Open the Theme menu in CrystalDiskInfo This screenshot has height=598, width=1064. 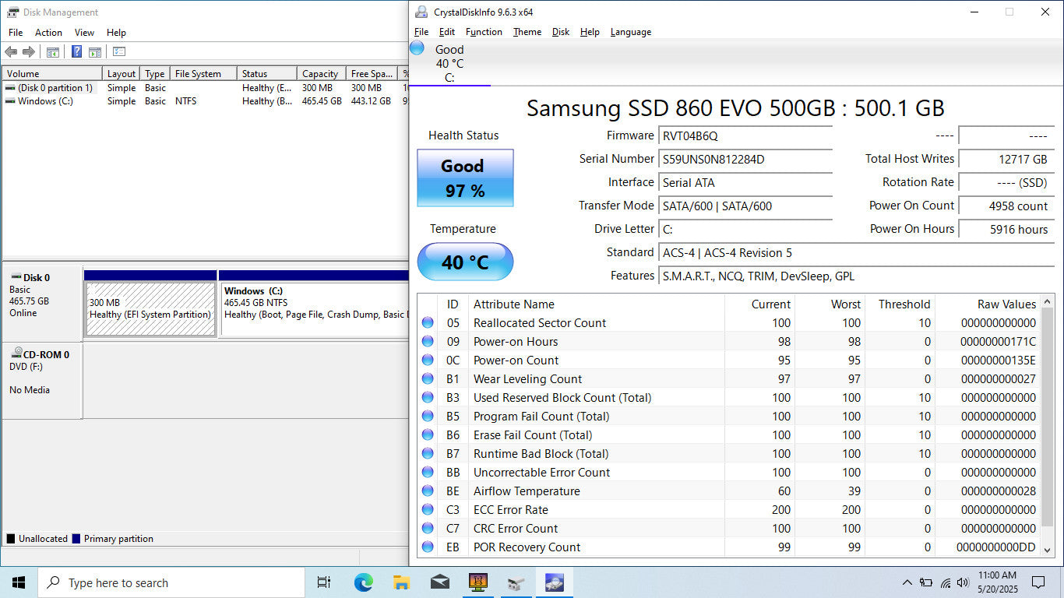point(527,32)
